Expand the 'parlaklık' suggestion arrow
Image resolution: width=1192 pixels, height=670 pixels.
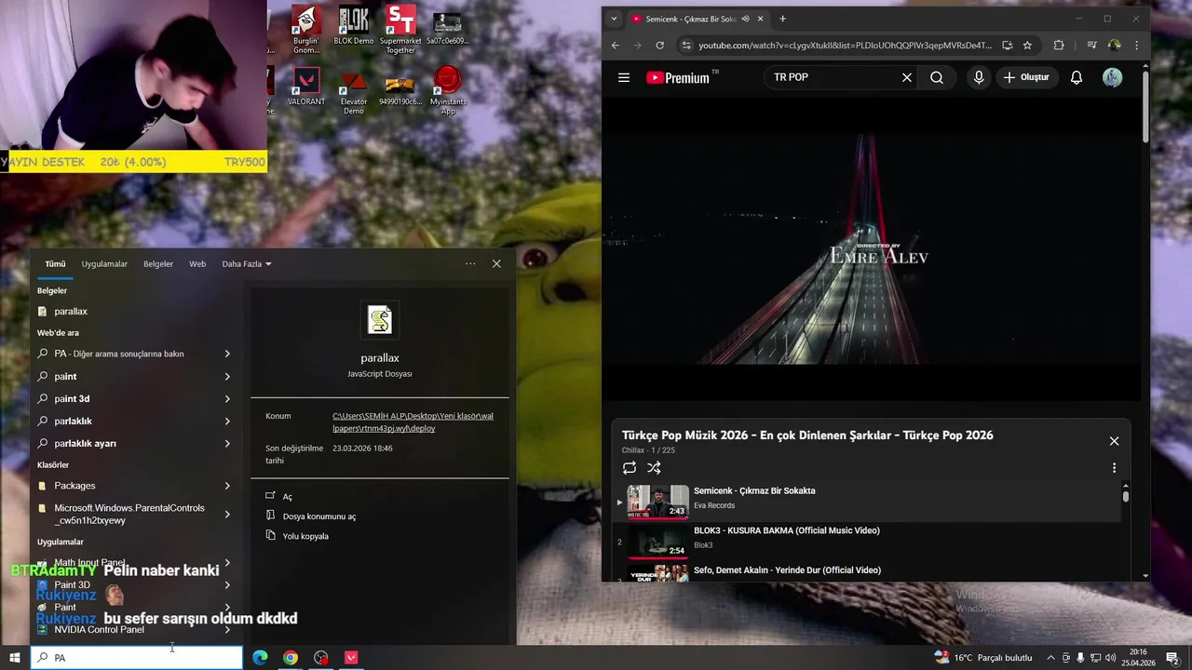click(x=227, y=421)
